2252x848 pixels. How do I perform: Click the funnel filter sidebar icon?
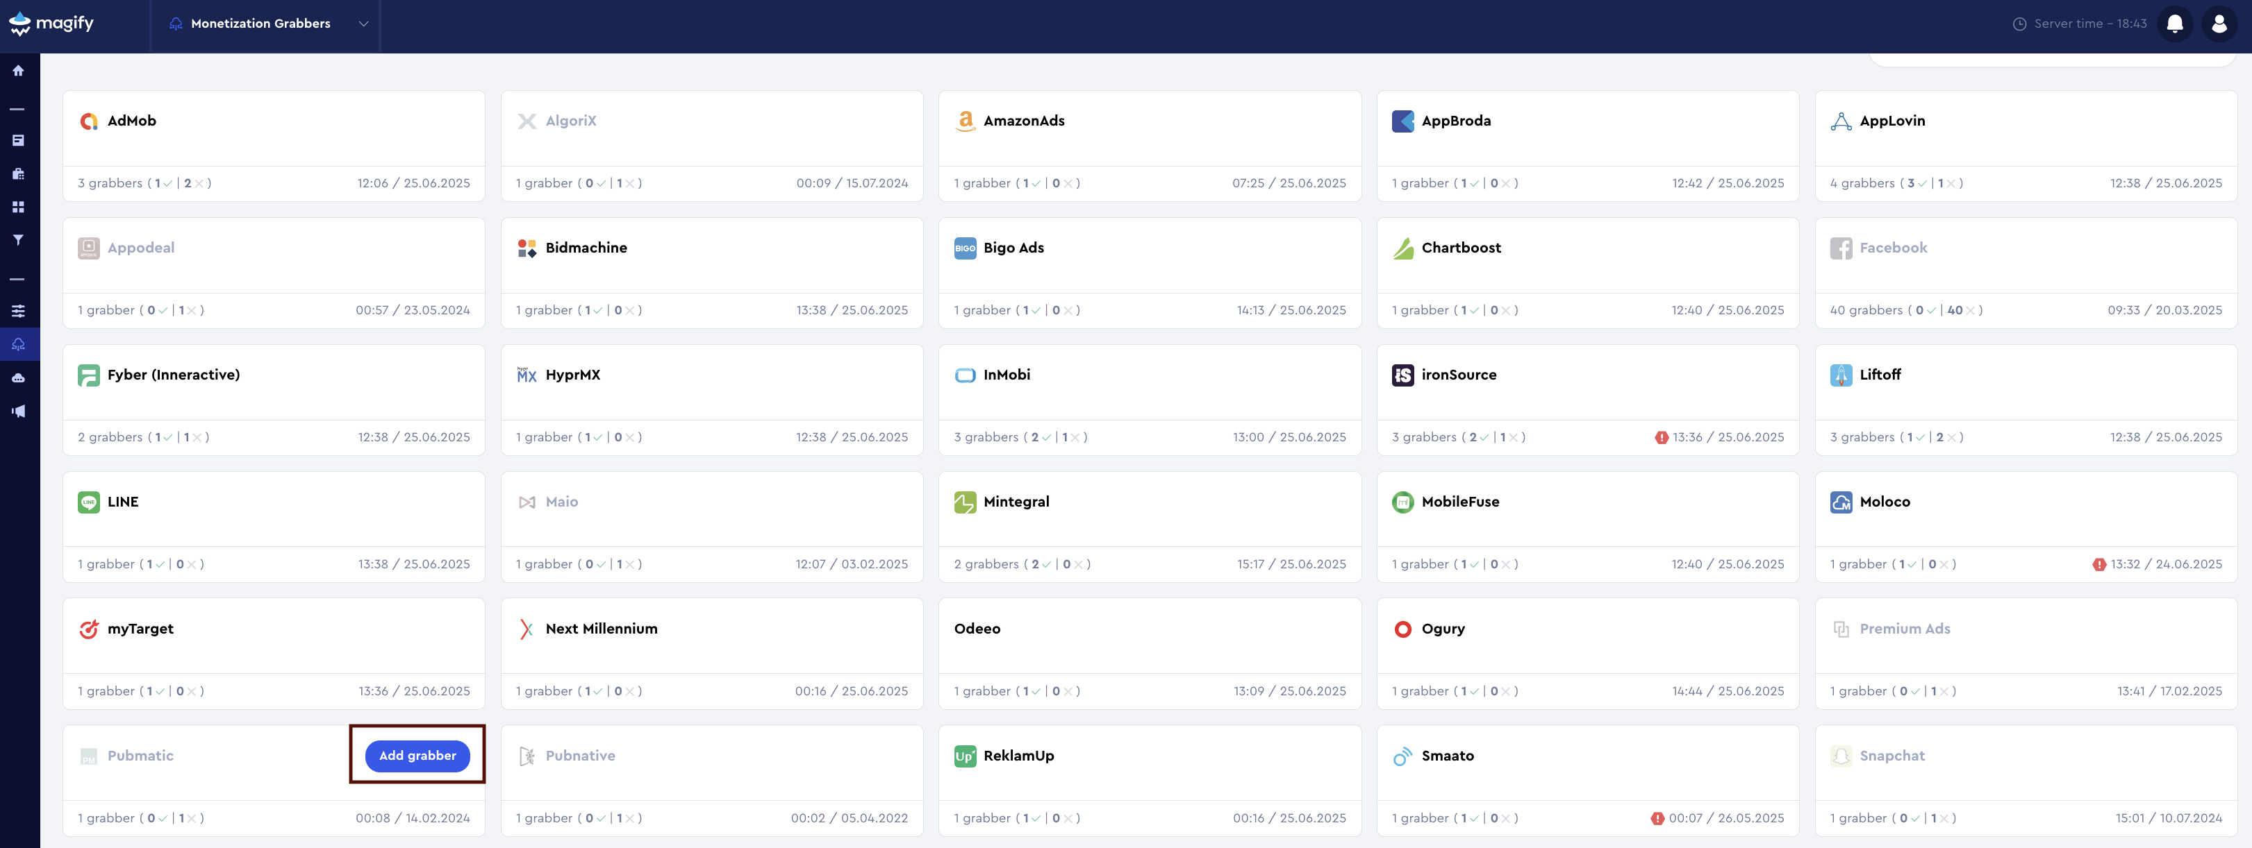[x=18, y=240]
